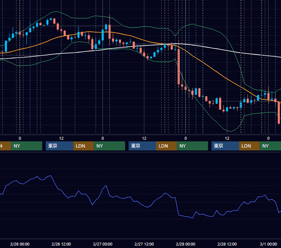The width and height of the screenshot is (281, 248).
Task: Click the hour label 0 under 2/28 chart
Action: (x=186, y=138)
